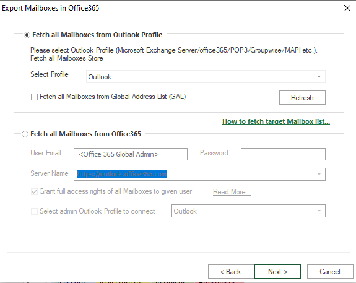Click the 'Please select Outlook Profile' description text
This screenshot has height=283, width=356.
tap(174, 54)
